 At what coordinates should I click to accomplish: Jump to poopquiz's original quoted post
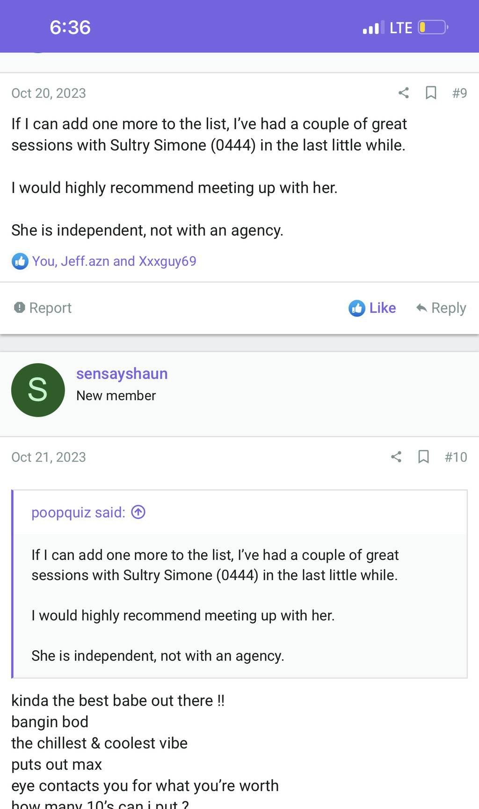138,512
